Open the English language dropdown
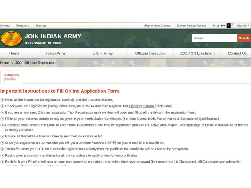Image resolution: width=251 pixels, height=188 pixels. tap(243, 25)
